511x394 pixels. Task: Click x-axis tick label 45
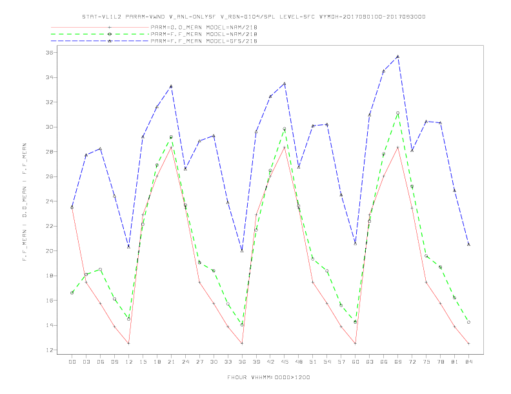tap(285, 362)
